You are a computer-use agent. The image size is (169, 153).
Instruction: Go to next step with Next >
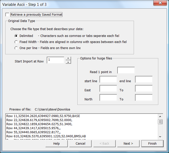tap(128, 143)
